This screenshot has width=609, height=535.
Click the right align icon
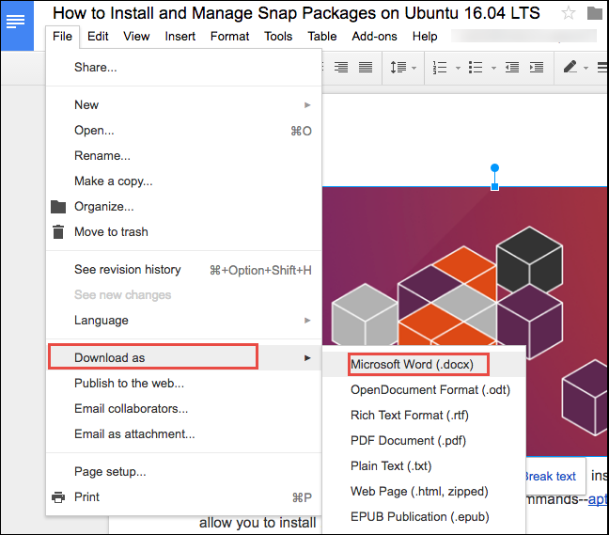coord(341,68)
